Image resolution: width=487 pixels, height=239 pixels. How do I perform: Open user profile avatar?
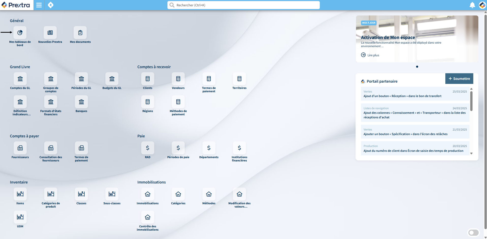[482, 5]
